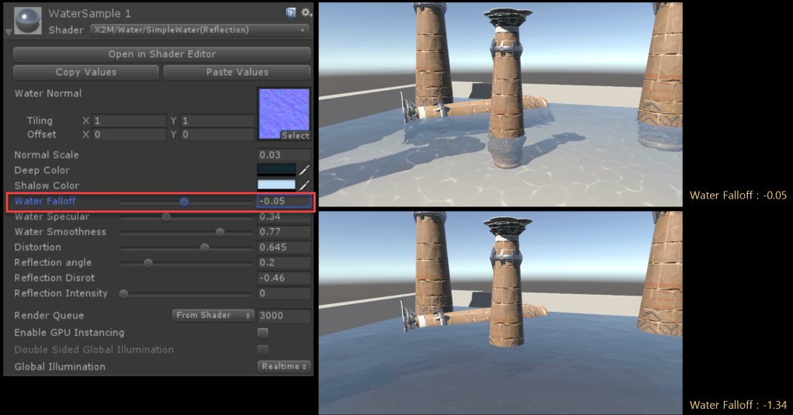Pick Deep Color with the eyedropper
Image resolution: width=793 pixels, height=415 pixels.
(304, 170)
